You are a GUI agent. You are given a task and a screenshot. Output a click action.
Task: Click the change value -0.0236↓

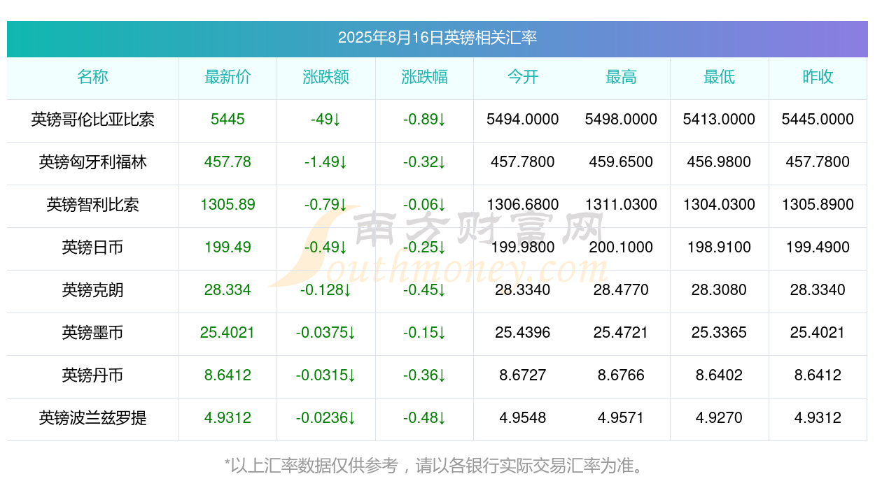tap(326, 418)
